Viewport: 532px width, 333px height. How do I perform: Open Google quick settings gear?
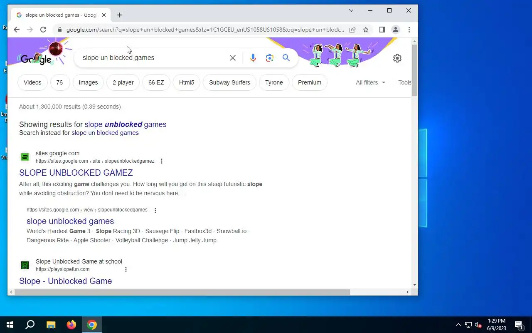point(397,58)
